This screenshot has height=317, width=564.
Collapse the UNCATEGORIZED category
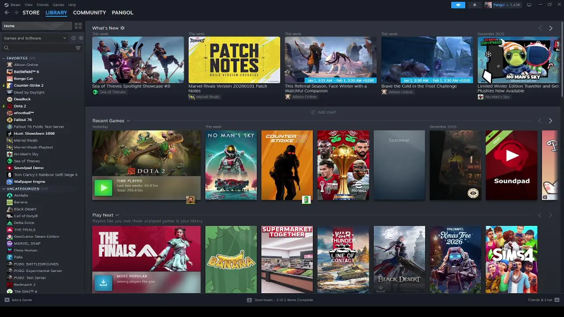[x=4, y=189]
